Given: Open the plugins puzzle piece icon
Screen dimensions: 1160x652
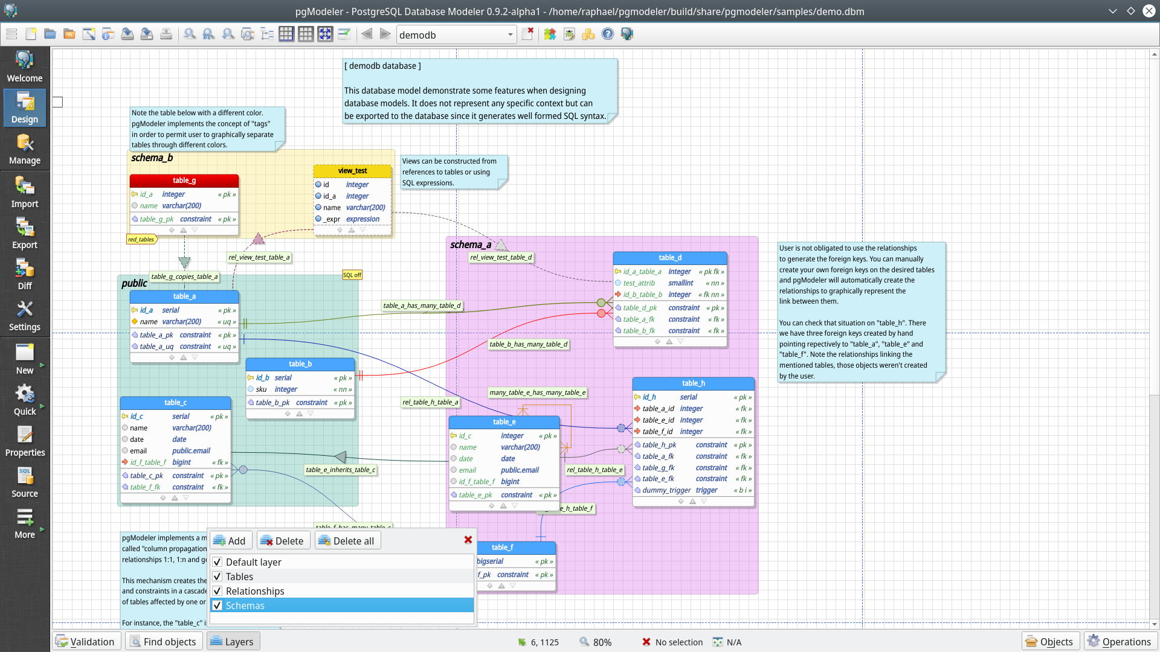Looking at the screenshot, I should coord(550,34).
